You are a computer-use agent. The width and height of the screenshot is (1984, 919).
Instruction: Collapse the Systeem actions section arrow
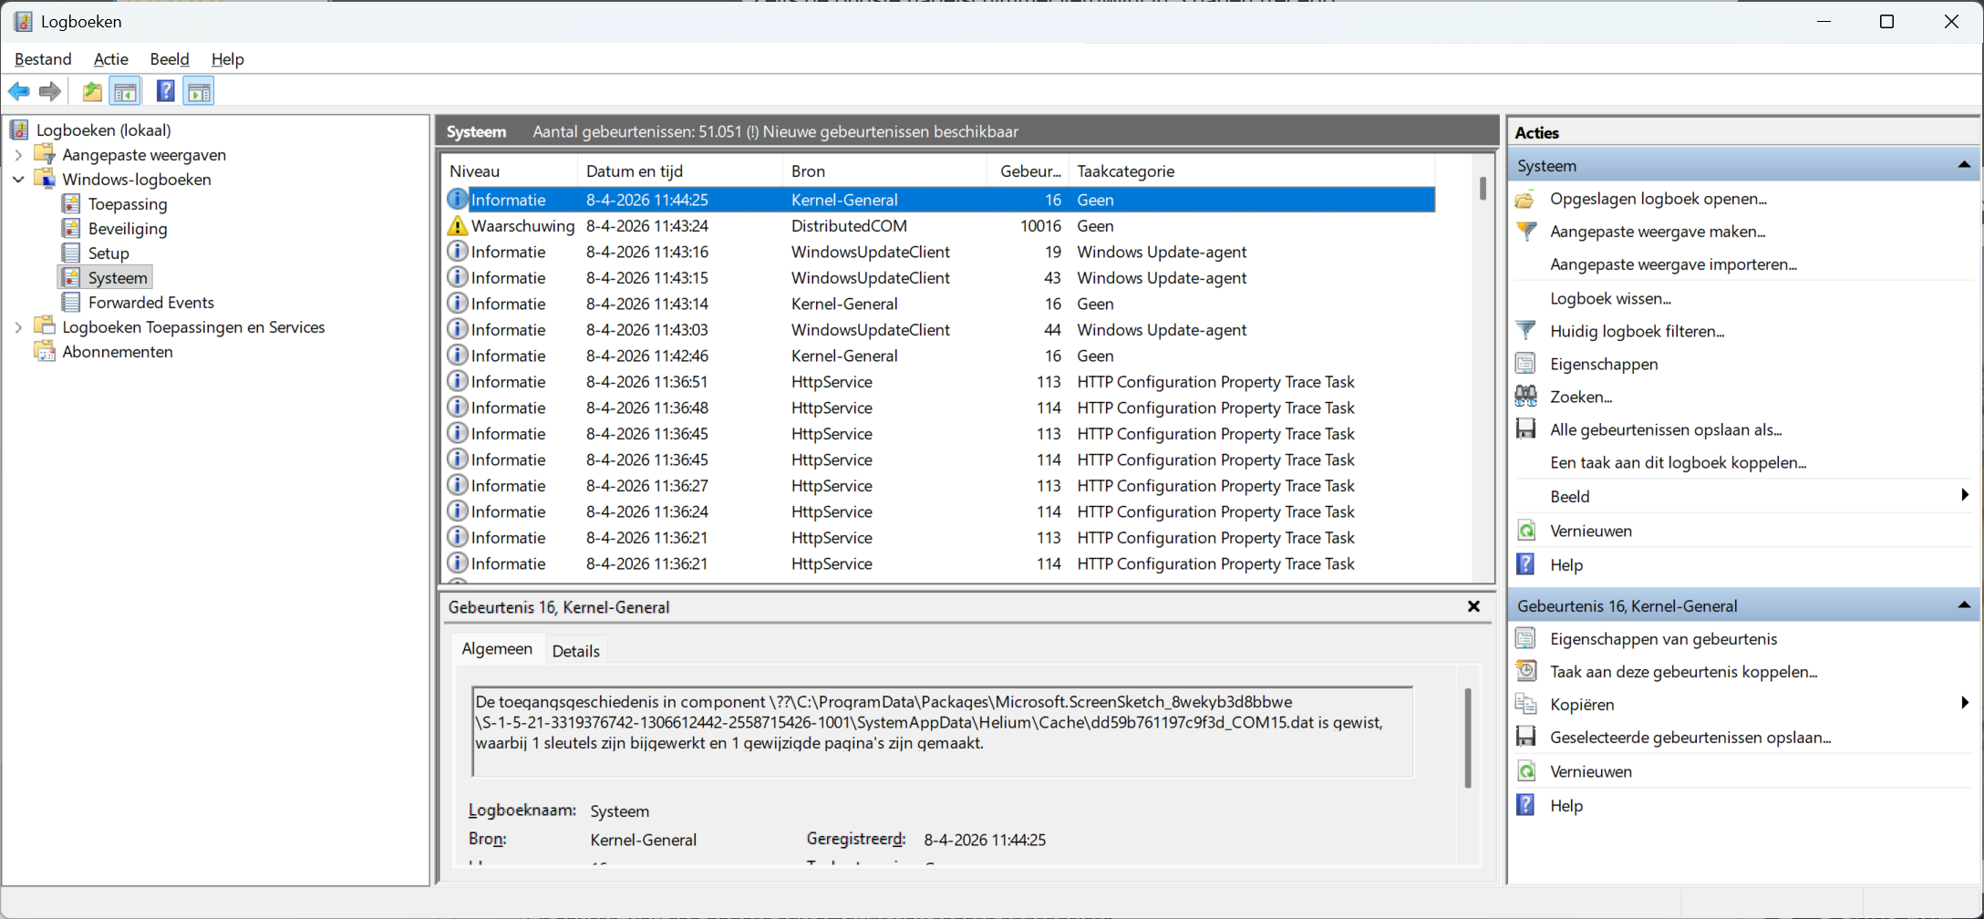(1964, 165)
